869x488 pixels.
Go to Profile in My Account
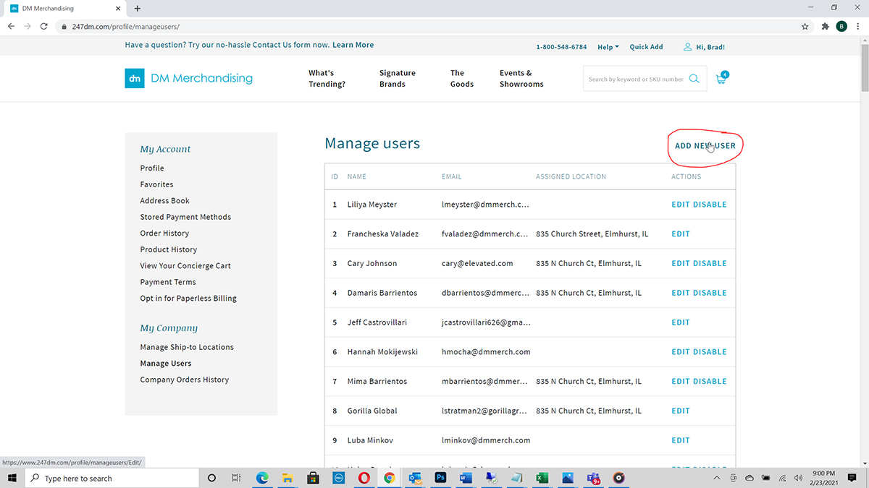(152, 168)
